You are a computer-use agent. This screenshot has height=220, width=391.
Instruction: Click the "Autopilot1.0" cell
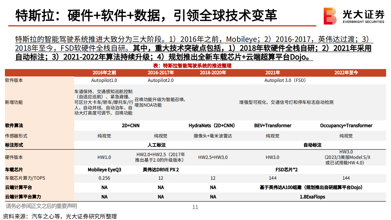coord(104,80)
